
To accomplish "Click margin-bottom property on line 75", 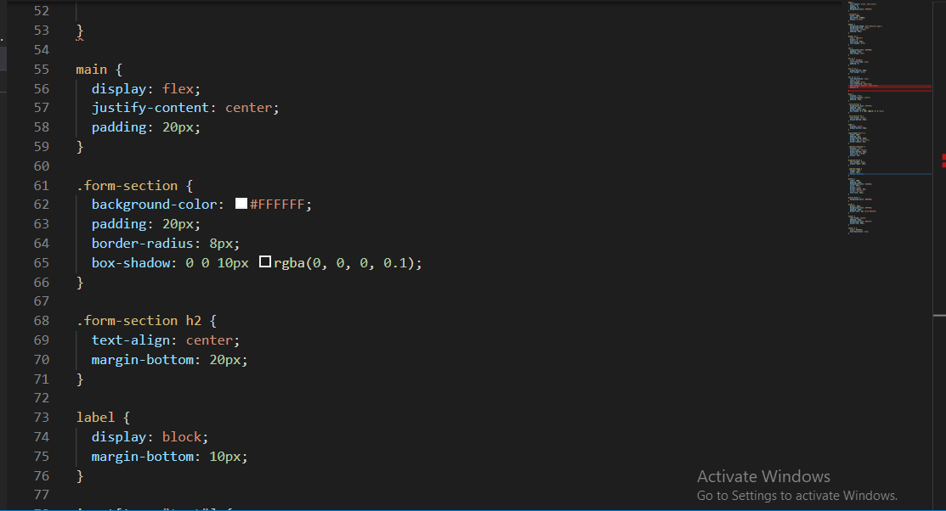I will 143,456.
